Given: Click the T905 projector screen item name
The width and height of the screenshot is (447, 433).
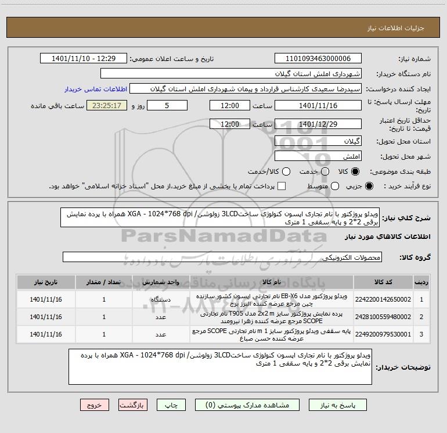Looking at the screenshot, I should point(272,317).
